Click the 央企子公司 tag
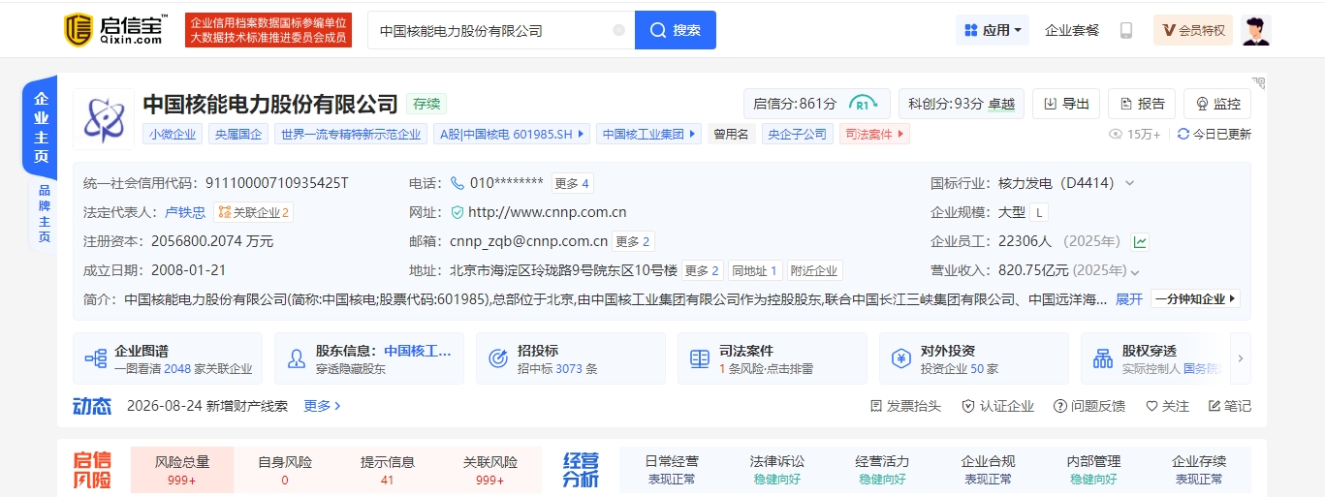This screenshot has height=497, width=1325. (797, 135)
